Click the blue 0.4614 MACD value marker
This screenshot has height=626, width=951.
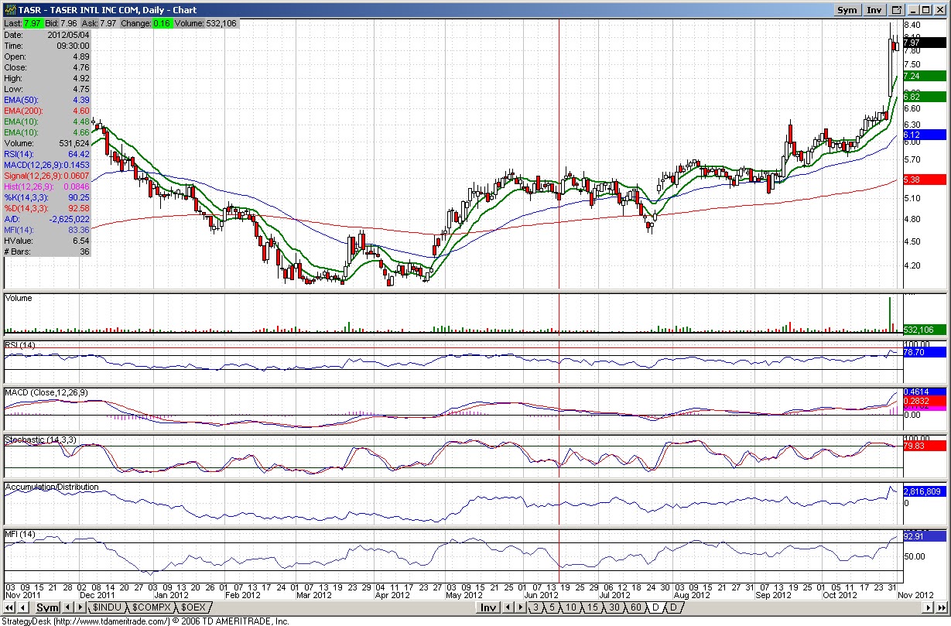[x=925, y=392]
